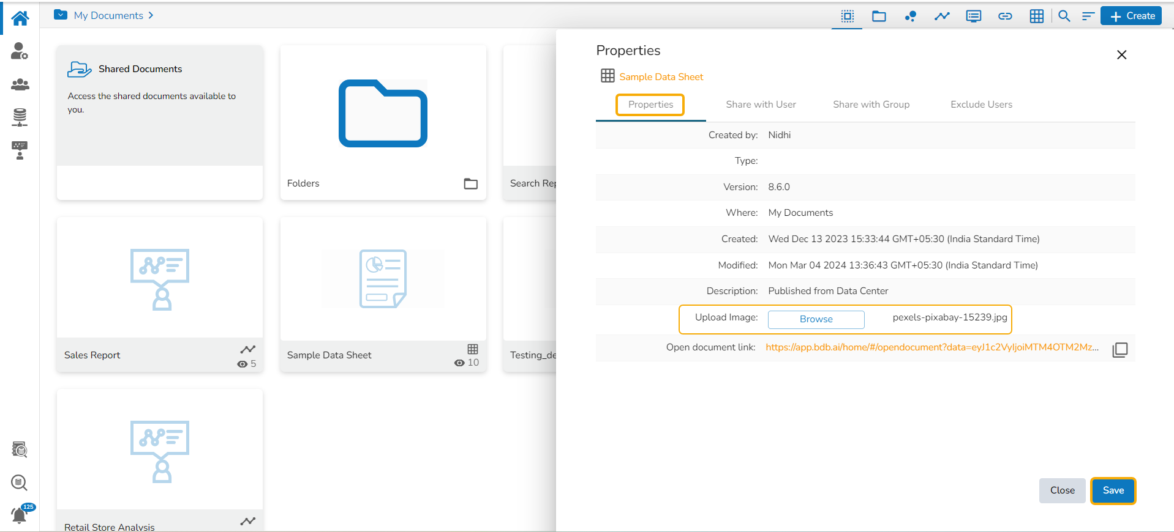Click the select-all view toolbar icon

[847, 16]
